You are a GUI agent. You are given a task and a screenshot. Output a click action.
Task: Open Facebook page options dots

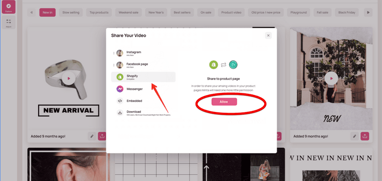114,65
